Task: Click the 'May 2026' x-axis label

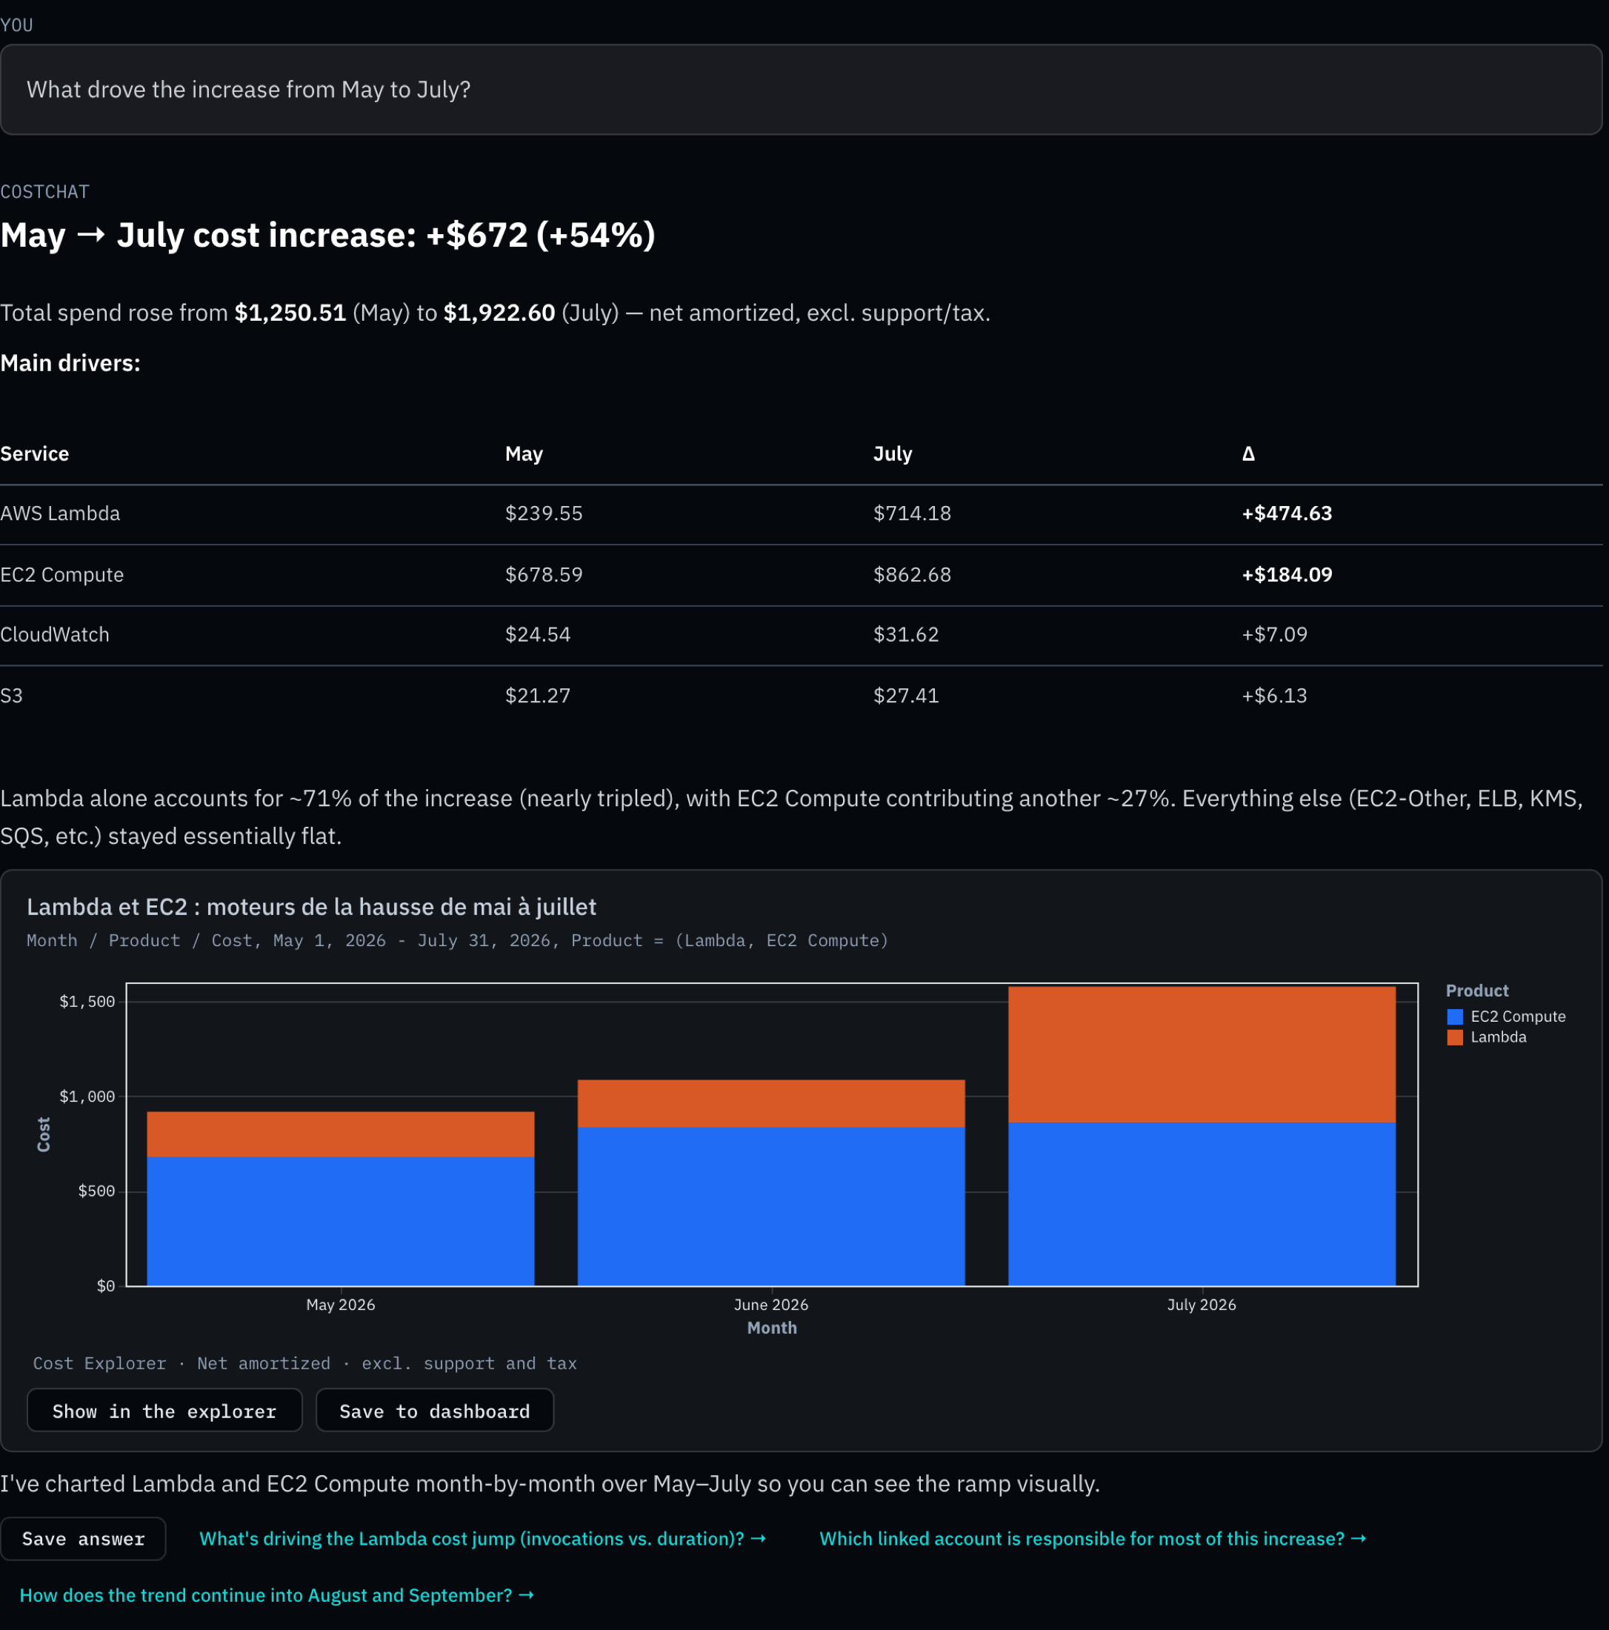Action: point(341,1304)
